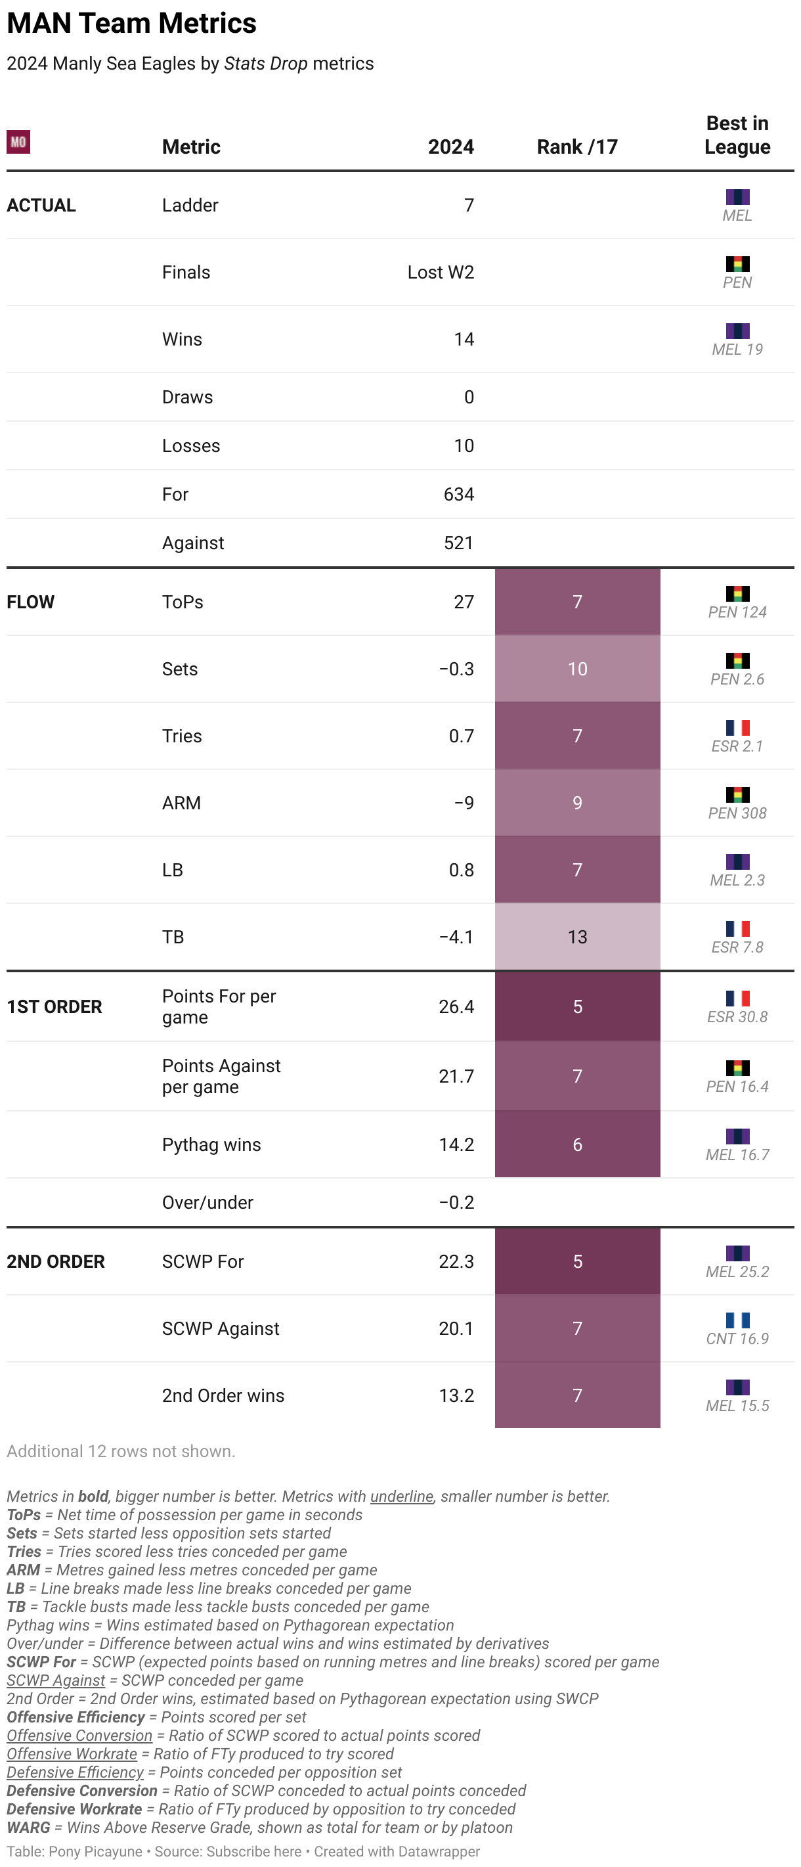
Task: Click the rank 13 cell for TB
Action: point(577,937)
